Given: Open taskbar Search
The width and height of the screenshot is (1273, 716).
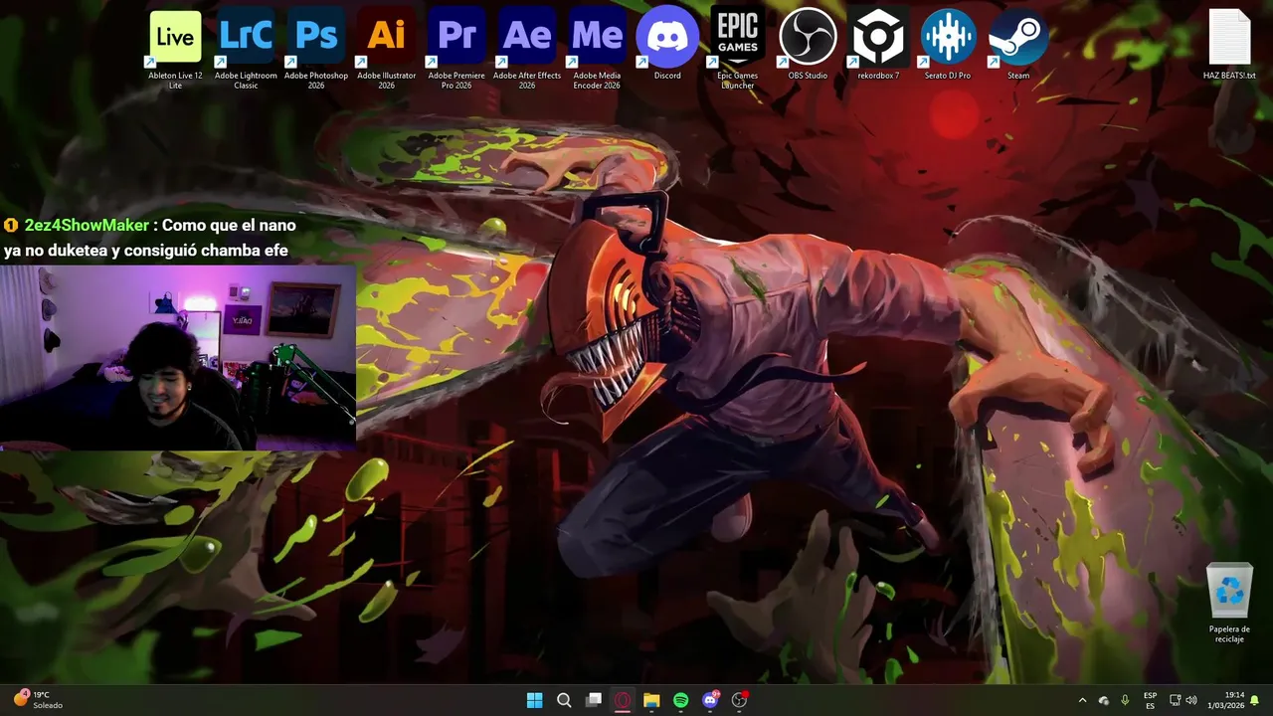Looking at the screenshot, I should (x=564, y=700).
